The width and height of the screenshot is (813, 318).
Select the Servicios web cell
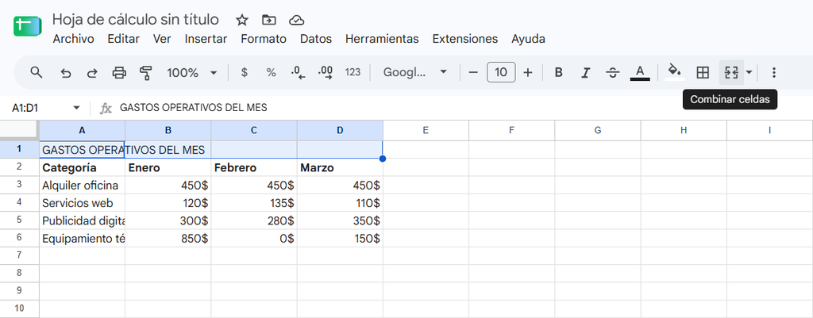click(82, 203)
